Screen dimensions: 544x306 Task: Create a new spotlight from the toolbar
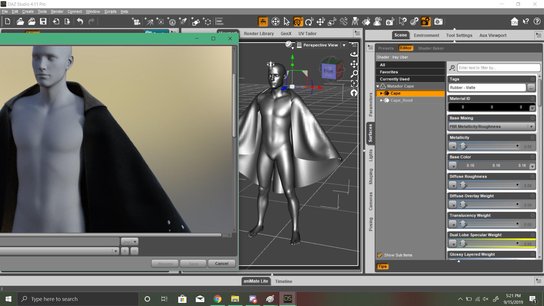[x=183, y=22]
